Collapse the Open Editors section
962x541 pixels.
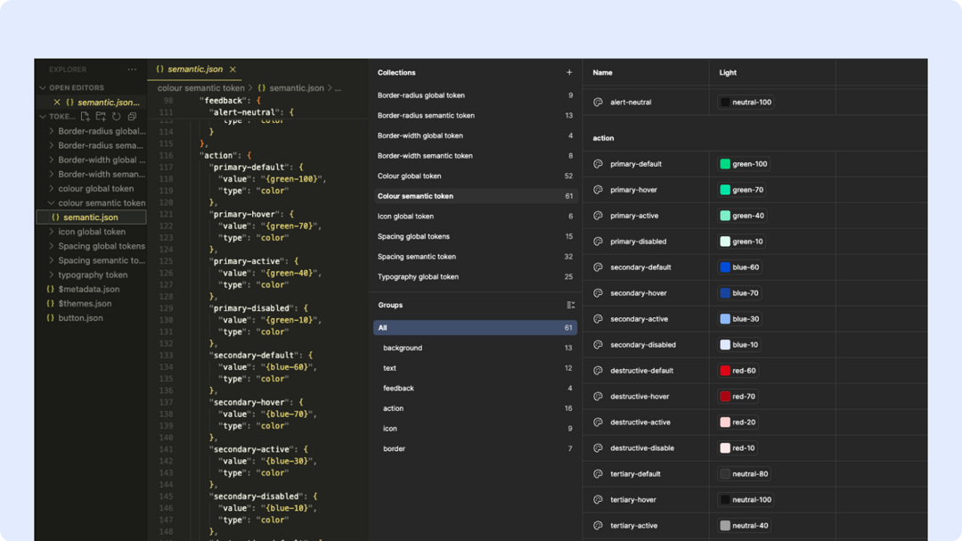[43, 88]
